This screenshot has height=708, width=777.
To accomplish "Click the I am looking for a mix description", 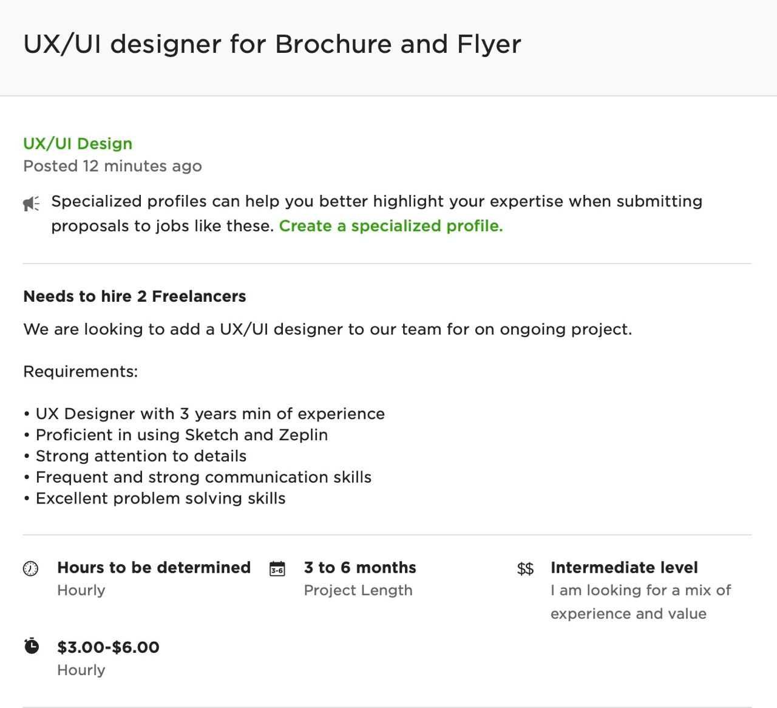I will 641,602.
